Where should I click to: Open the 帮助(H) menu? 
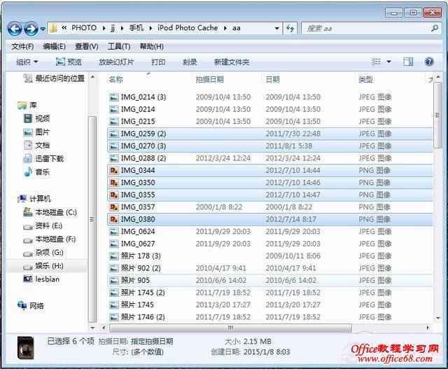coord(151,46)
